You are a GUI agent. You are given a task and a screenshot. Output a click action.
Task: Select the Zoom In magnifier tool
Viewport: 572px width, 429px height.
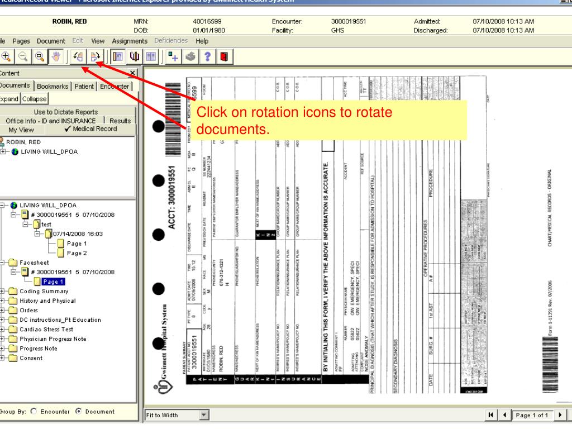[6, 56]
